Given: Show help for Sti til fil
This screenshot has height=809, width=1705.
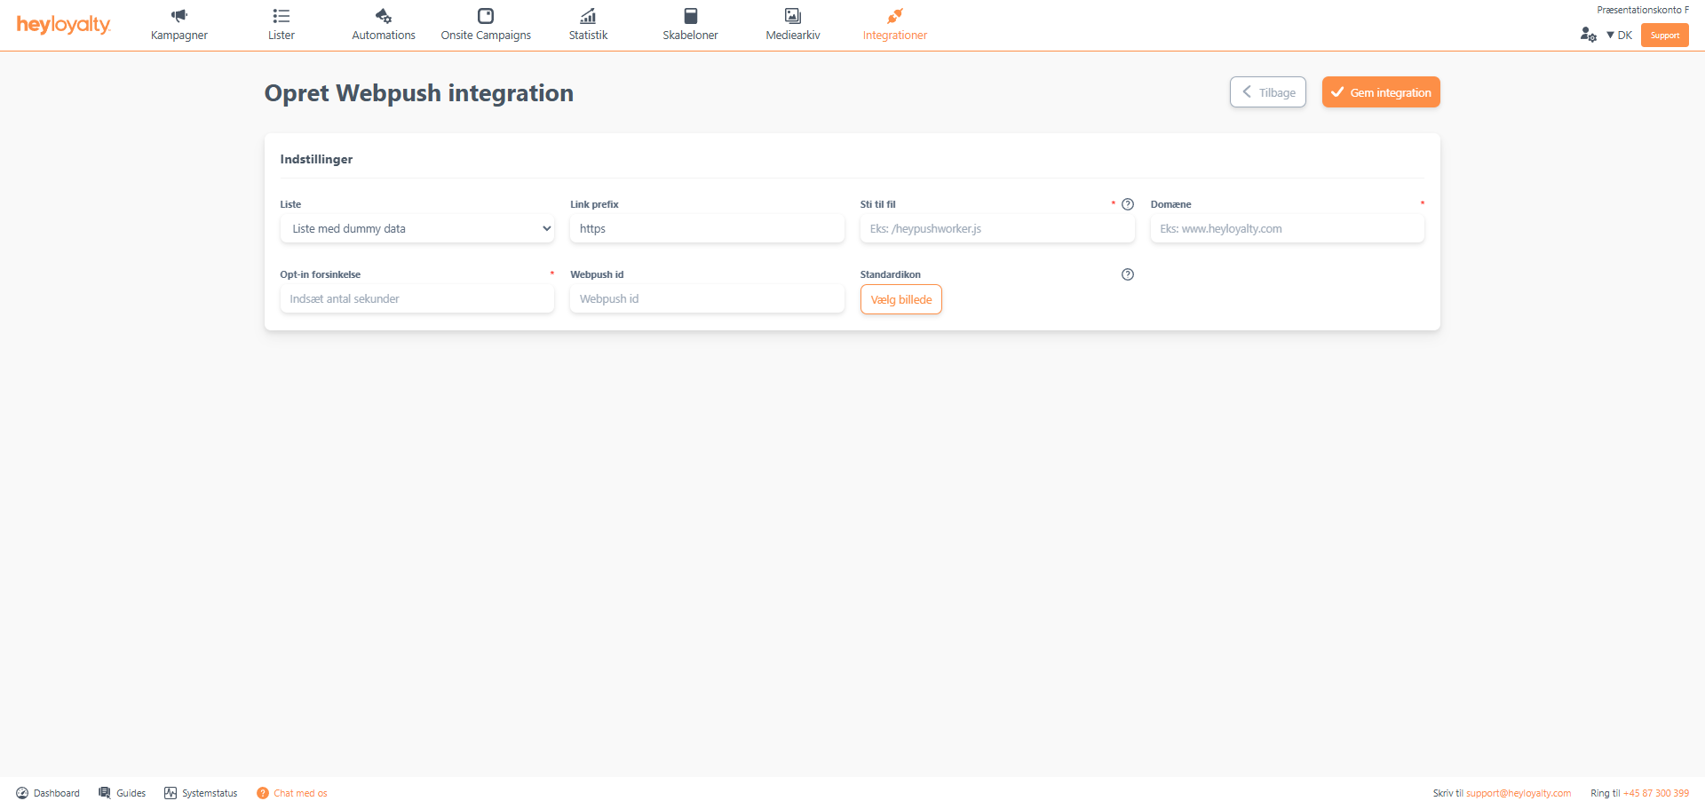Looking at the screenshot, I should tap(1128, 204).
